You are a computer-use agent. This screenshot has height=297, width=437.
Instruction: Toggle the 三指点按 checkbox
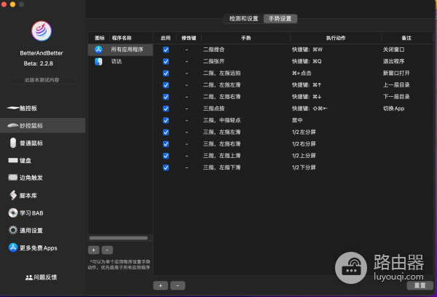click(166, 108)
